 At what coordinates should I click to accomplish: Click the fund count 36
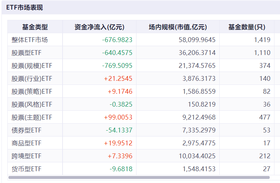[267, 104]
